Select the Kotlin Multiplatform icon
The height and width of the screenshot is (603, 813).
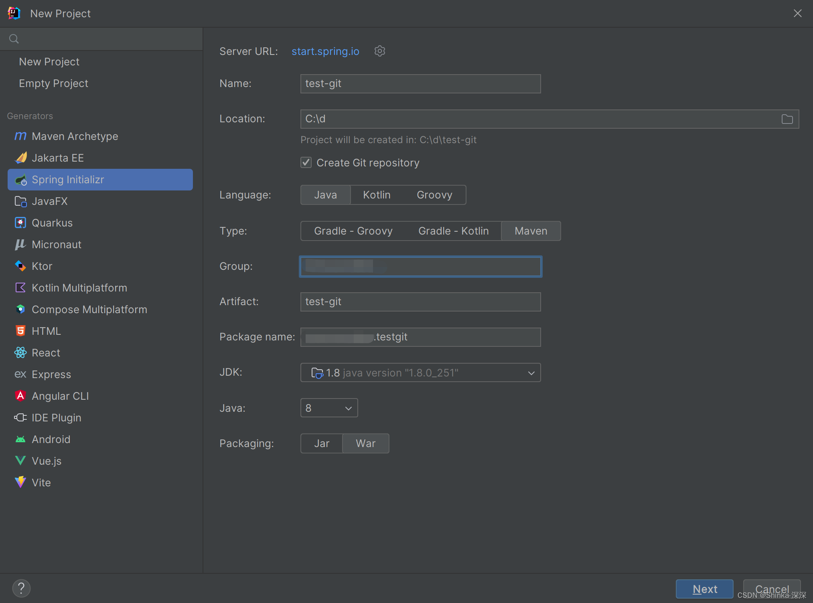coord(20,288)
